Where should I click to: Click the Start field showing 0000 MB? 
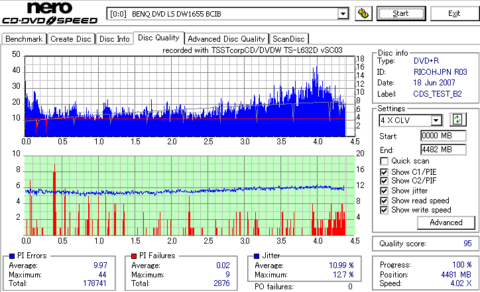coord(444,136)
